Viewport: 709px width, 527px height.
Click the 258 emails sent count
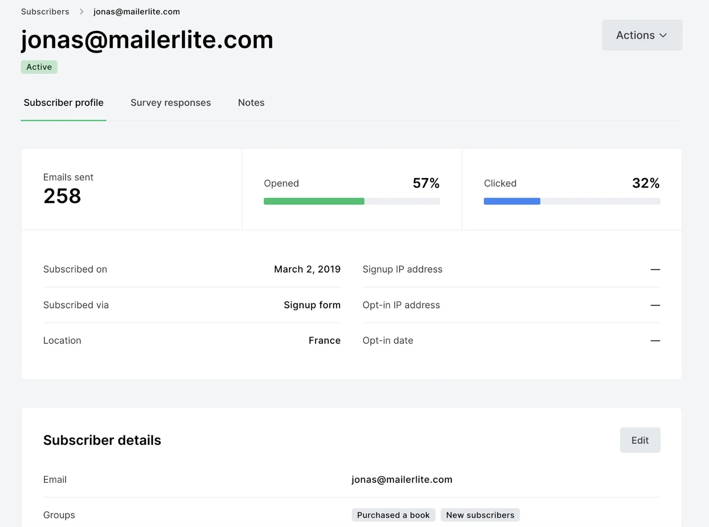pos(62,196)
